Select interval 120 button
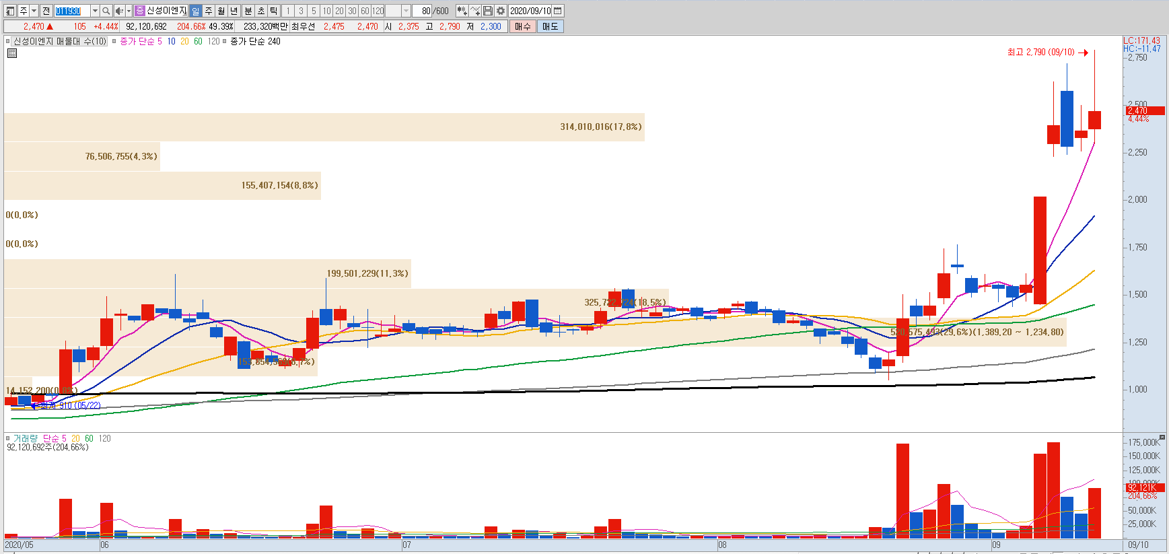This screenshot has width=1169, height=554. (x=378, y=11)
